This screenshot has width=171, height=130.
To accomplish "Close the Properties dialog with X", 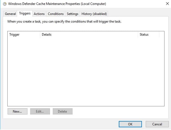I will click(x=167, y=4).
